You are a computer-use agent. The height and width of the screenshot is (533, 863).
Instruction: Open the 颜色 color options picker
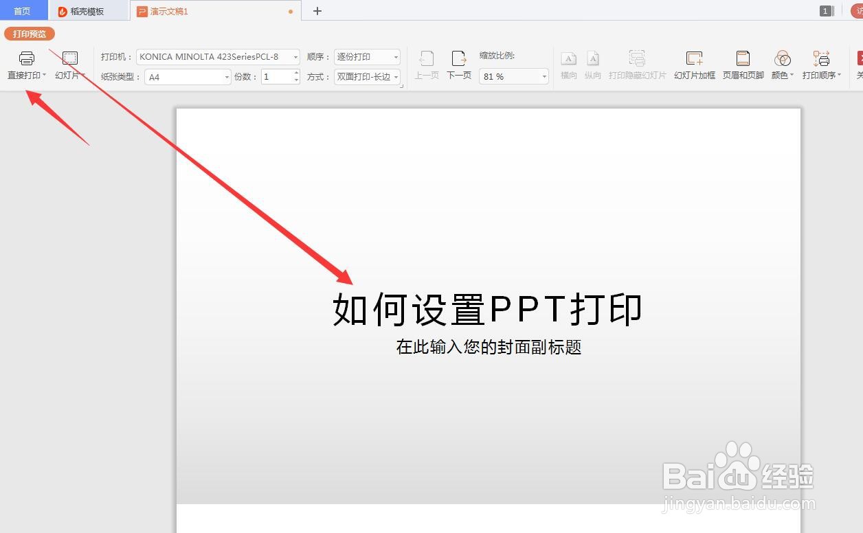coord(782,65)
